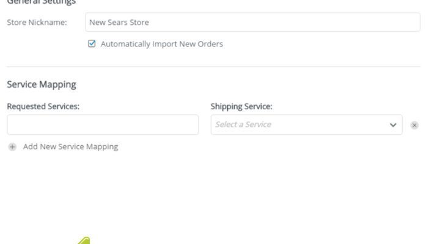Click the Shipping Service label
The width and height of the screenshot is (429, 244).
tap(241, 106)
